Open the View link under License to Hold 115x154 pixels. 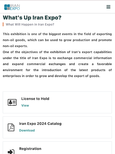click(25, 106)
